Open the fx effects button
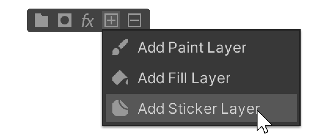The image size is (329, 136). (x=88, y=21)
